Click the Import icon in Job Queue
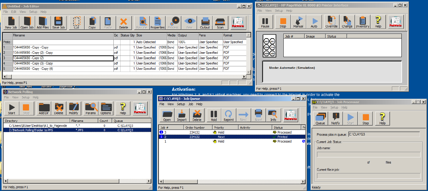428x191 pixels. (x=182, y=115)
